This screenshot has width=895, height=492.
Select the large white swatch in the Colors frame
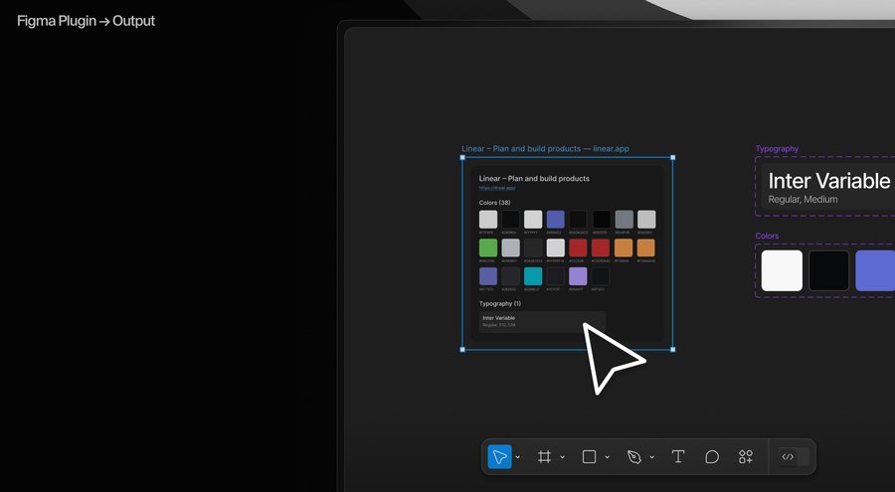(782, 270)
